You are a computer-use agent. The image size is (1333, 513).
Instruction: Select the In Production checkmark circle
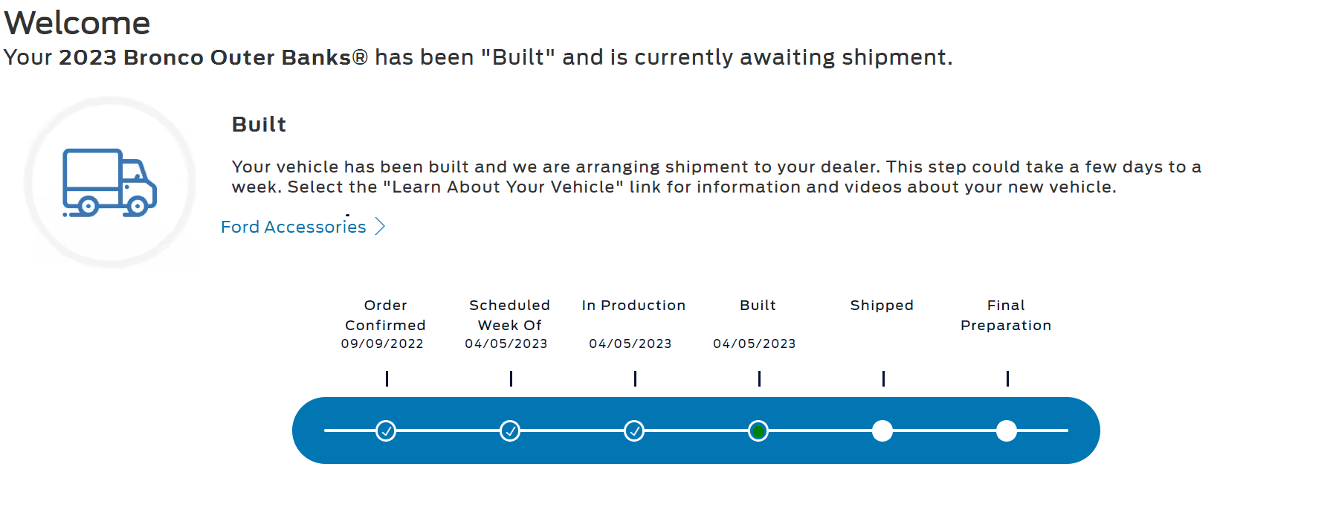tap(634, 430)
